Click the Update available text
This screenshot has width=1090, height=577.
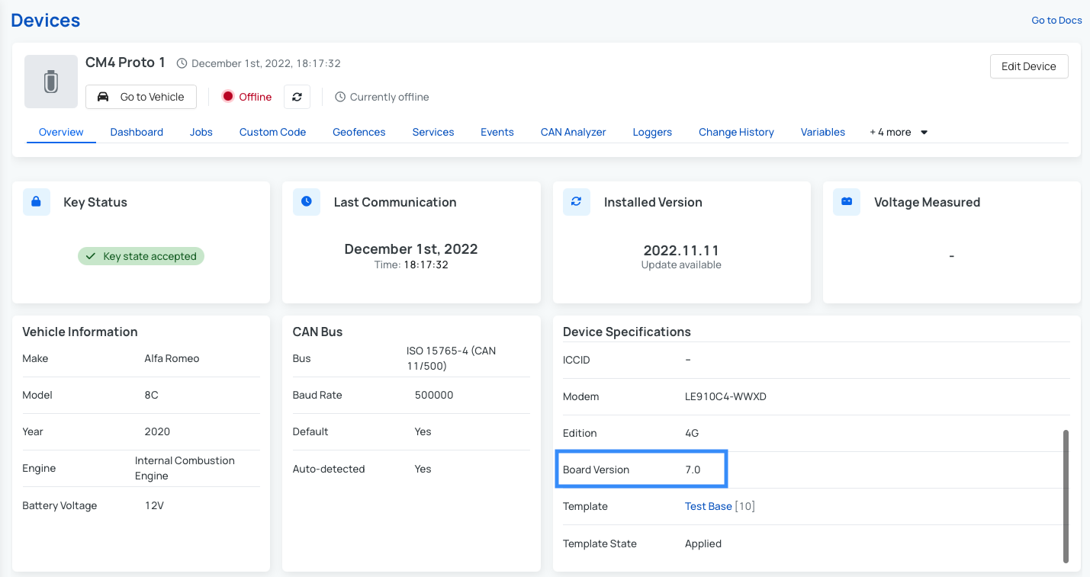pyautogui.click(x=681, y=264)
